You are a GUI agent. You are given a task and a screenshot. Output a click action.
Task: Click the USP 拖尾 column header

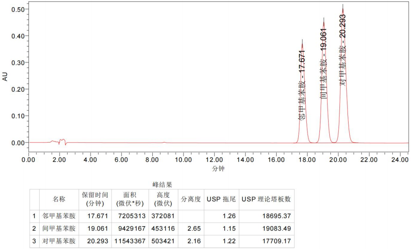pos(221,199)
